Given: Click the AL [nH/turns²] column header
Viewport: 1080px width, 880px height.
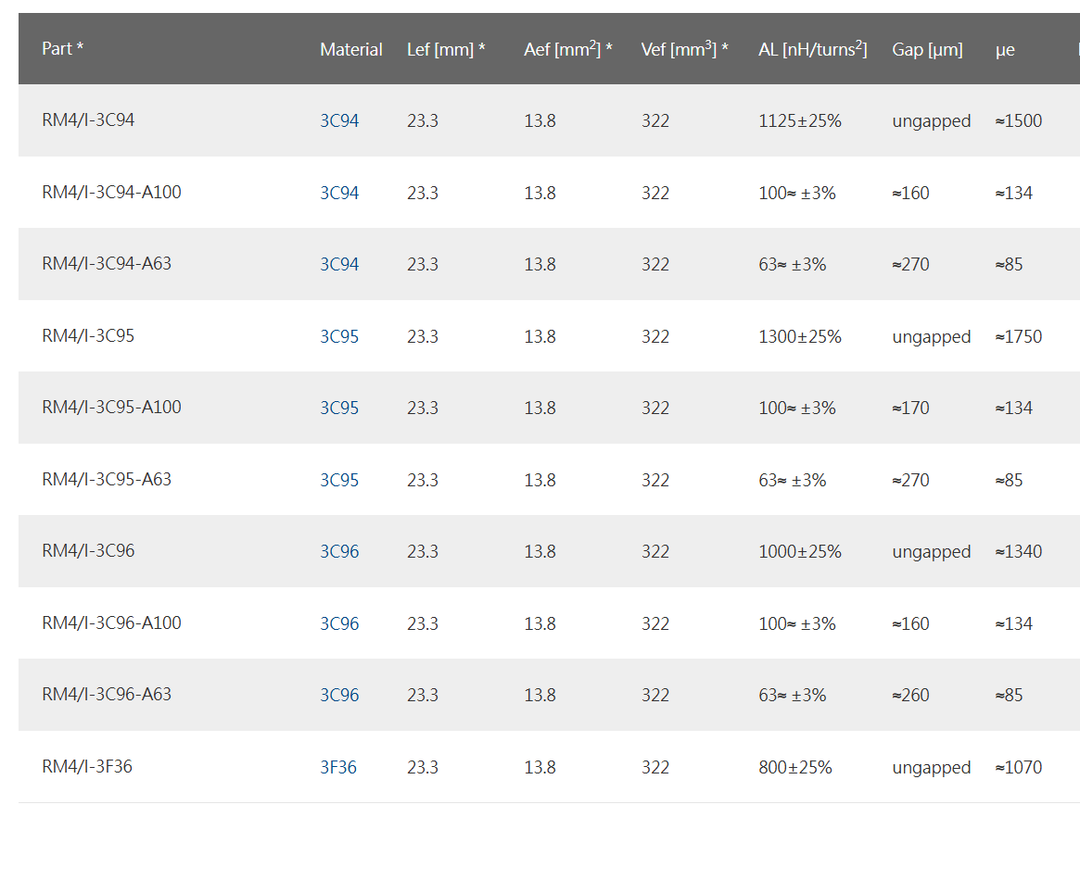Looking at the screenshot, I should (812, 49).
